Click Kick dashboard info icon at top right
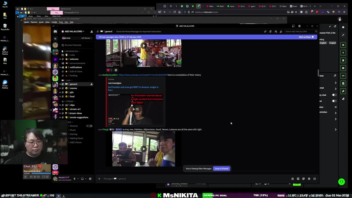This screenshot has height=198, width=352. (343, 27)
